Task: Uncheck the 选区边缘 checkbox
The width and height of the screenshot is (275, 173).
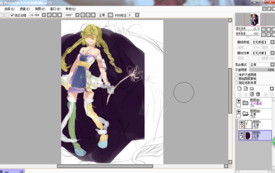Action: pyautogui.click(x=12, y=15)
